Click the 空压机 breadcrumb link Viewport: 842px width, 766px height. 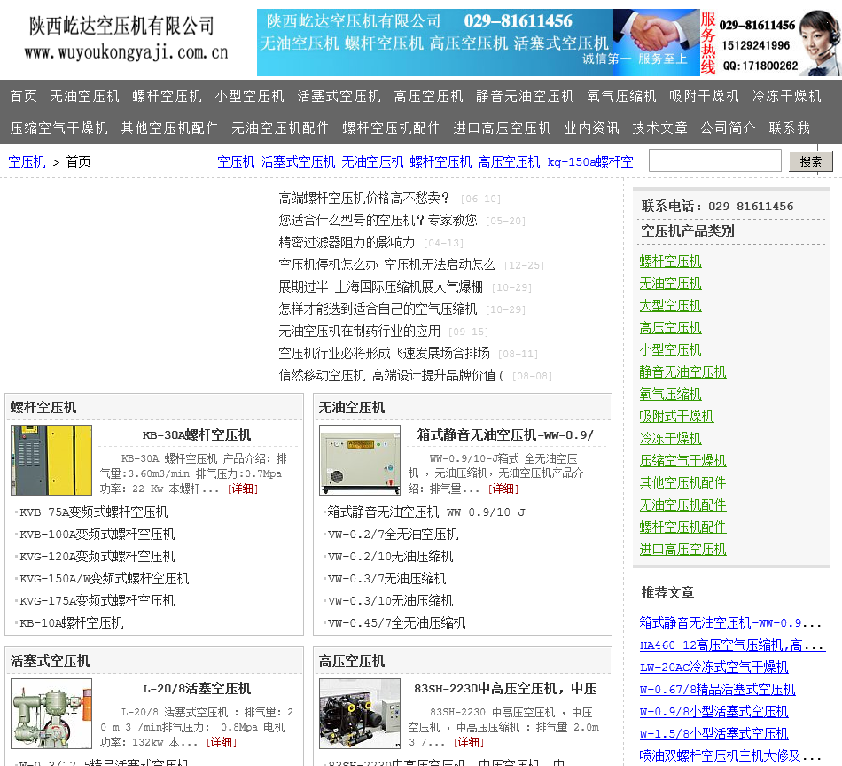click(27, 161)
